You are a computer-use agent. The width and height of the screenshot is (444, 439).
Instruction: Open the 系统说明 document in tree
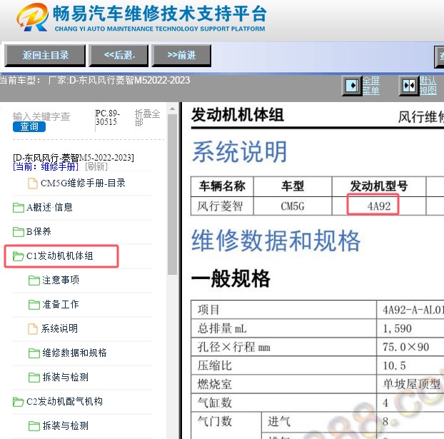pos(59,329)
